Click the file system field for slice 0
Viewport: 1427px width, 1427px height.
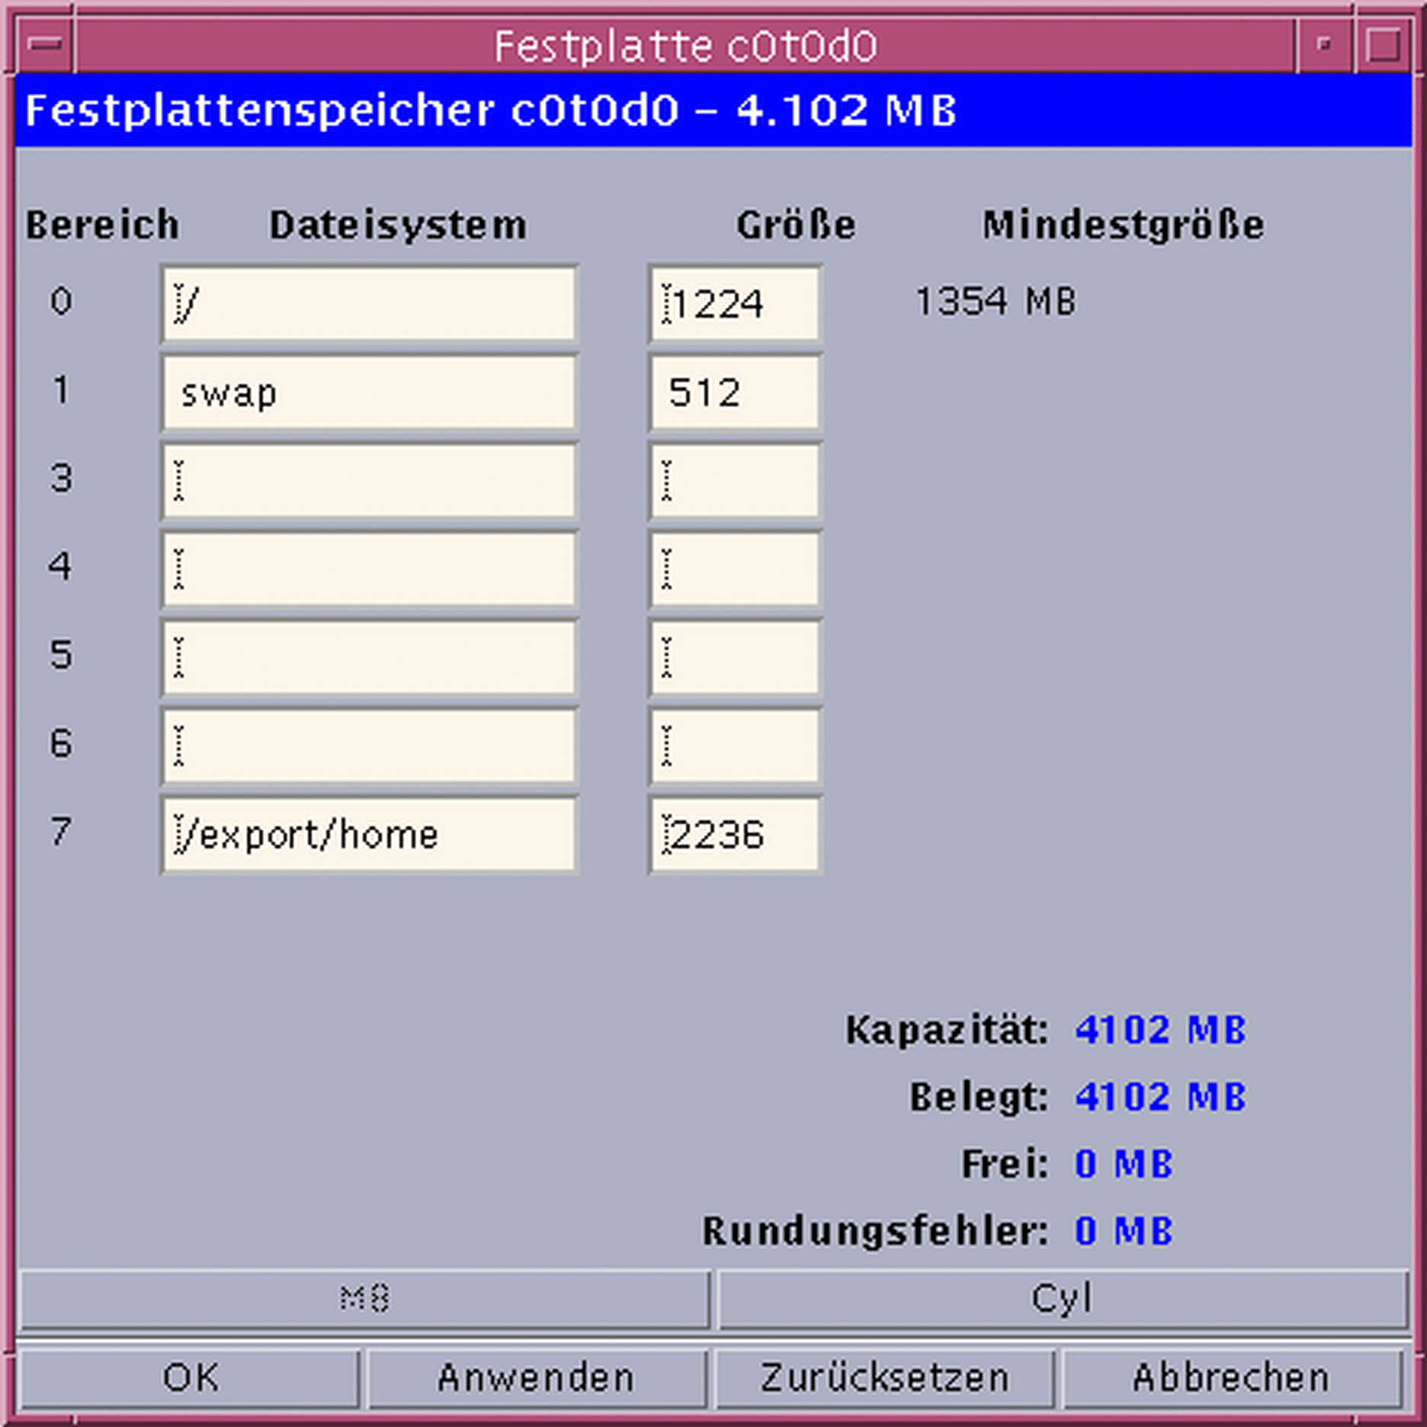click(x=369, y=303)
